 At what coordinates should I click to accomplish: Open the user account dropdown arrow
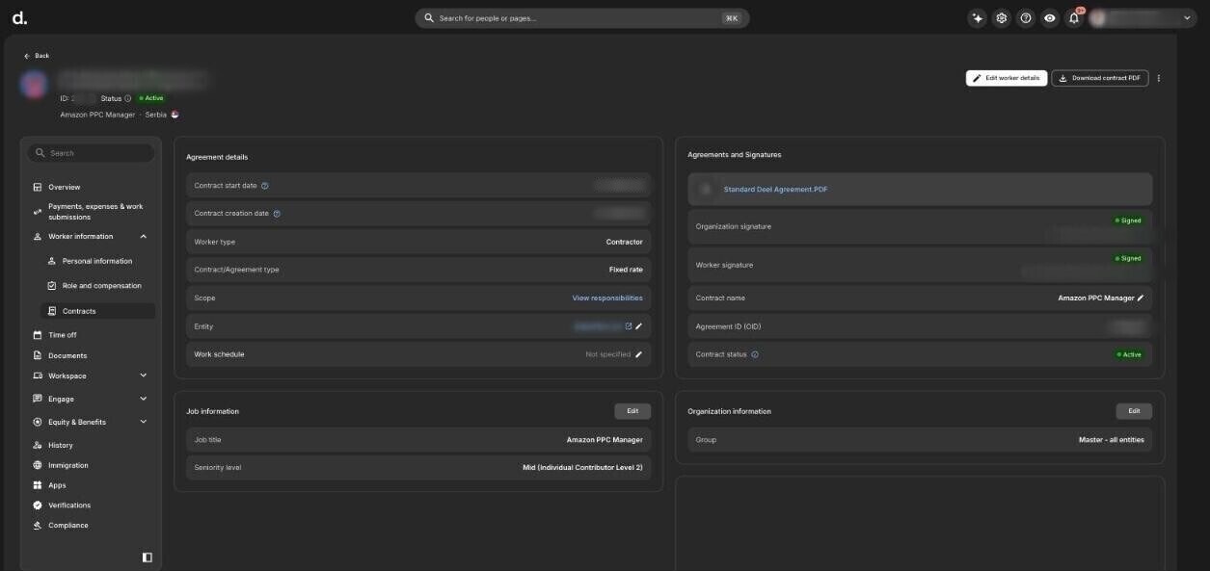point(1187,17)
